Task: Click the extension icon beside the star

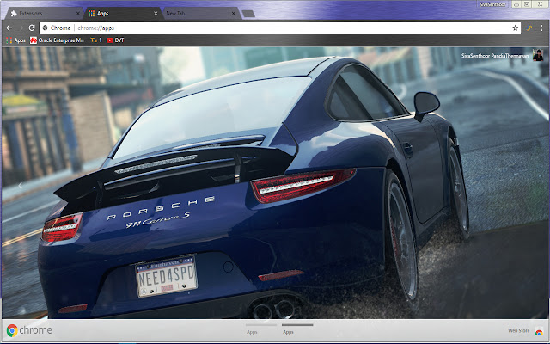Action: [x=529, y=28]
